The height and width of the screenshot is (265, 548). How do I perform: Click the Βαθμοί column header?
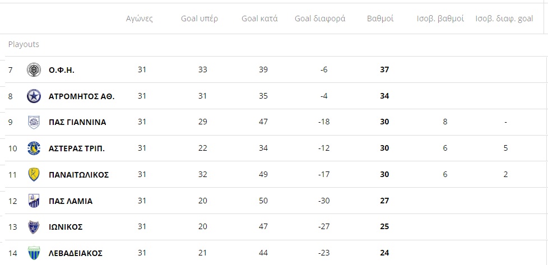(380, 18)
